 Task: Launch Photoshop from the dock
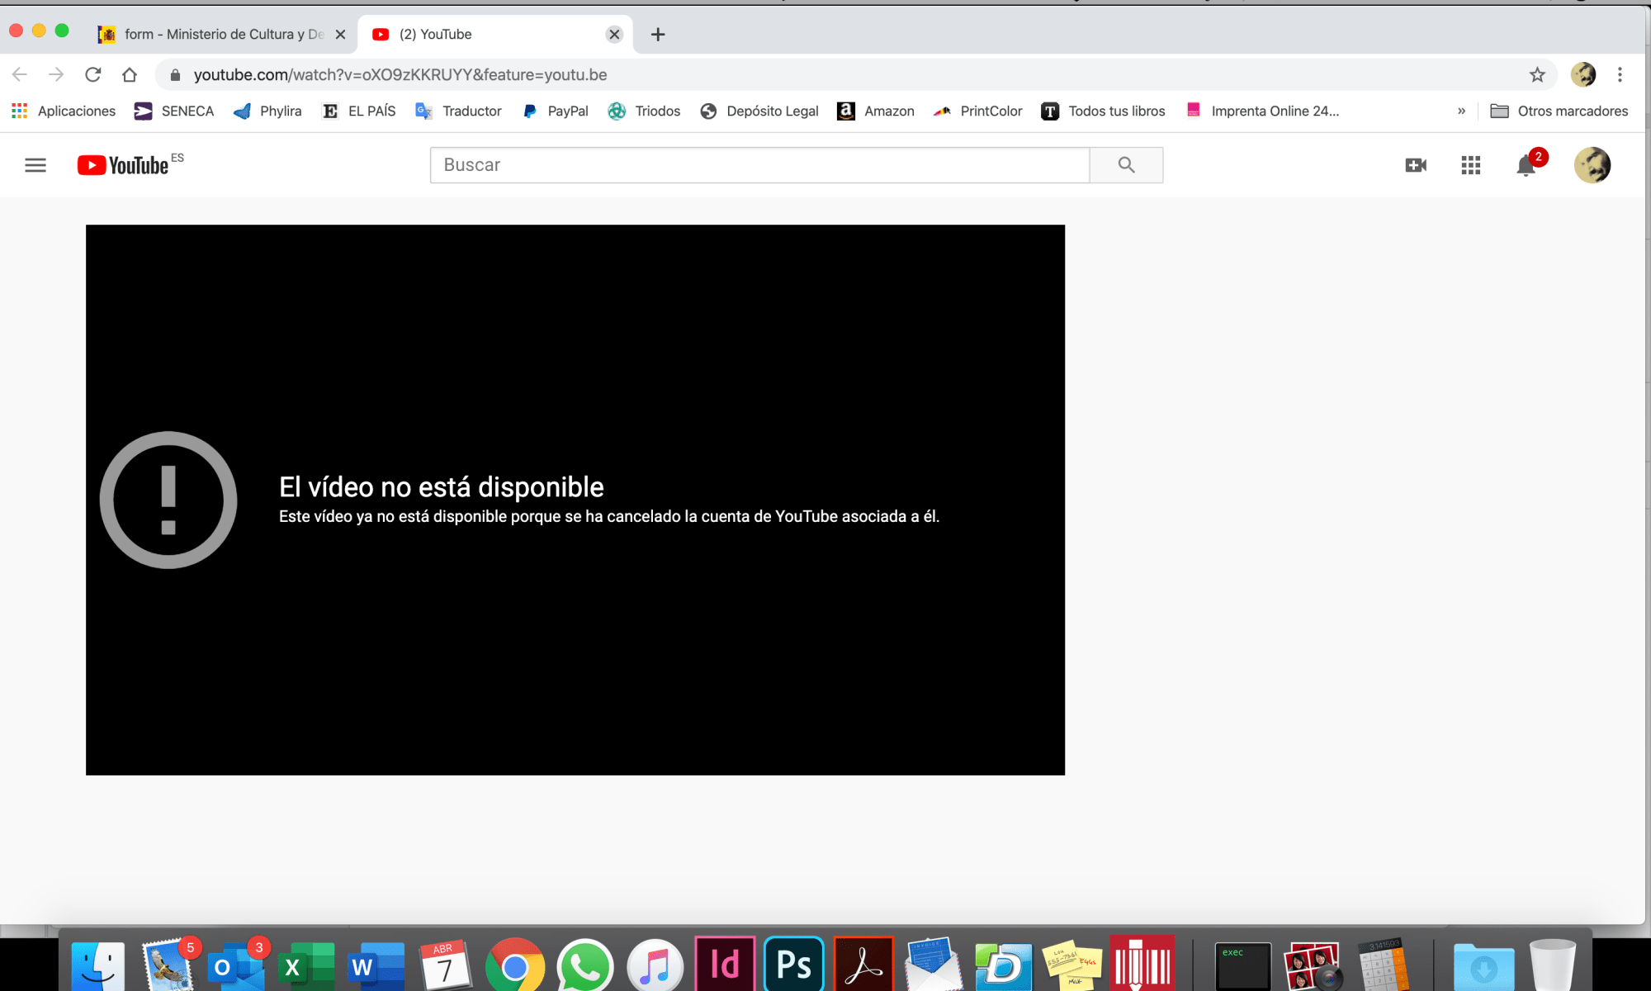(794, 964)
